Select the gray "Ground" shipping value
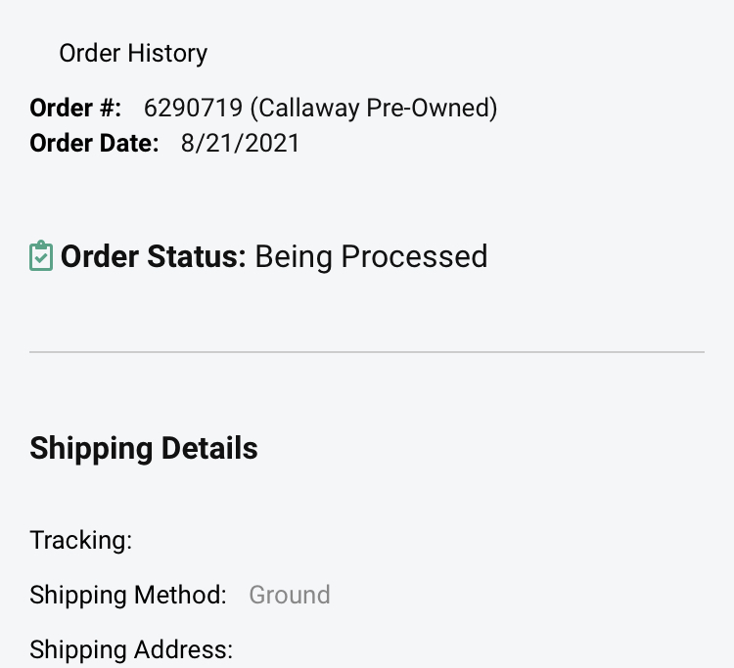This screenshot has height=668, width=734. 290,595
